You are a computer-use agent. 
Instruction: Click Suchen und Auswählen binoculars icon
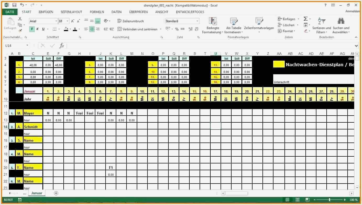[x=341, y=20]
